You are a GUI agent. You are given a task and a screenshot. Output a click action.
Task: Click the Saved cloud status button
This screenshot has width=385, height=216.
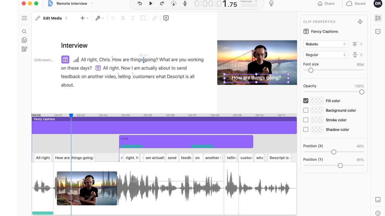pos(356,4)
